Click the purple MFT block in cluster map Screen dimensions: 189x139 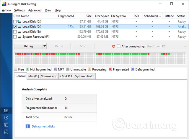[x=29, y=54]
